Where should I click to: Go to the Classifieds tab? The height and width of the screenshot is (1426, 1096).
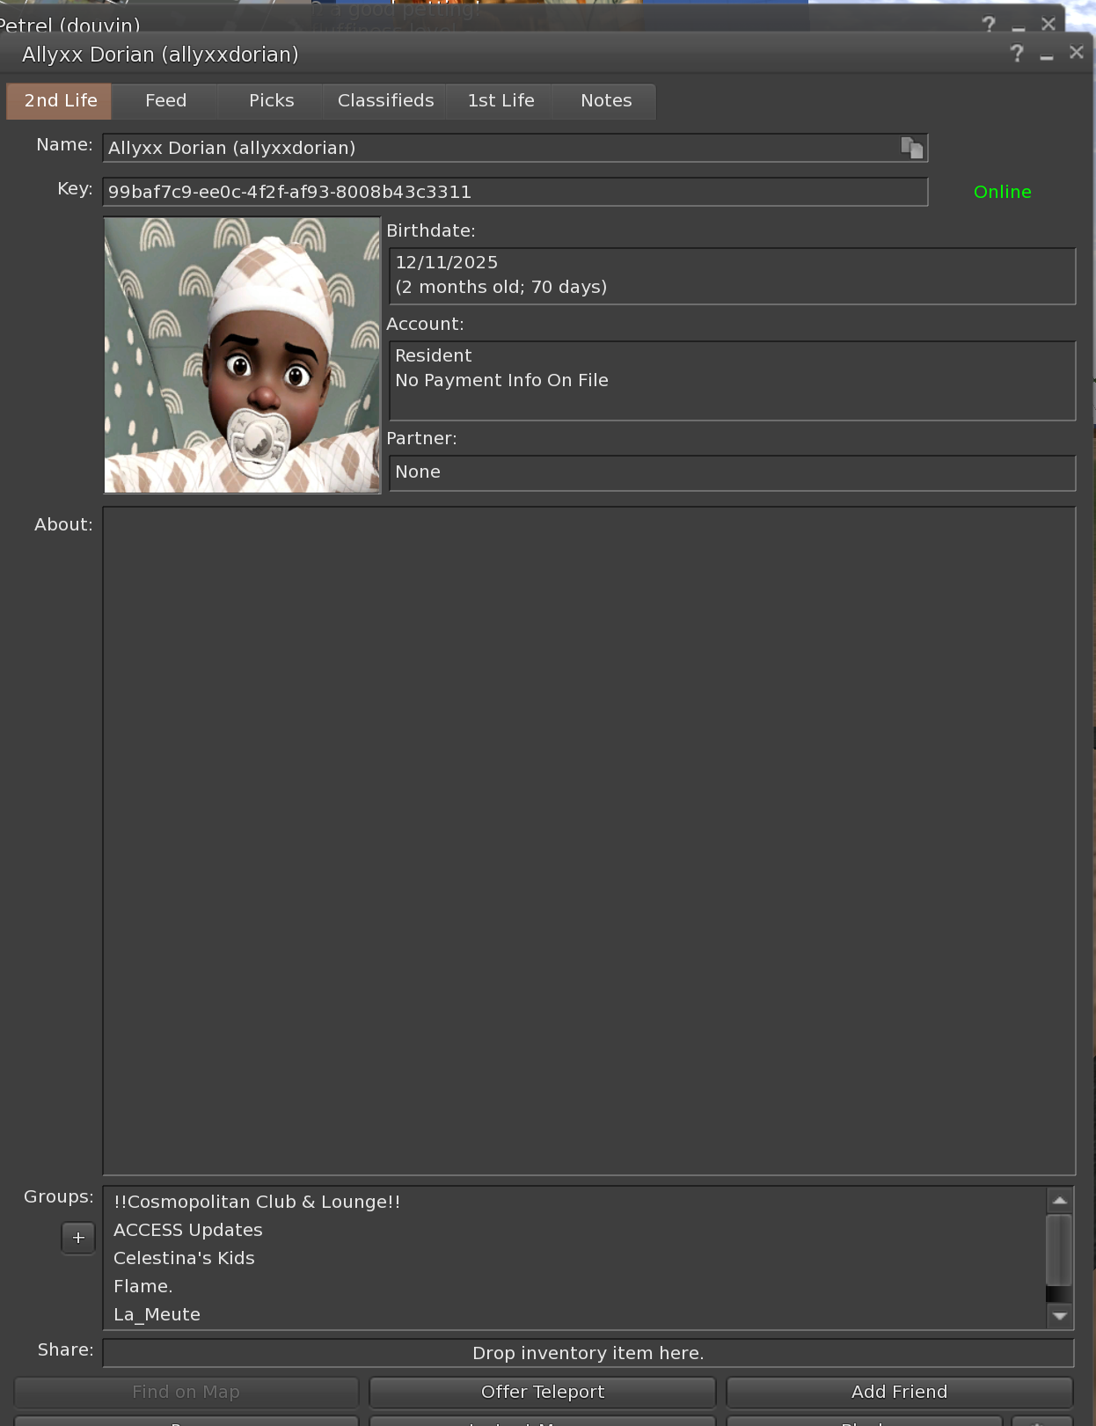[385, 101]
